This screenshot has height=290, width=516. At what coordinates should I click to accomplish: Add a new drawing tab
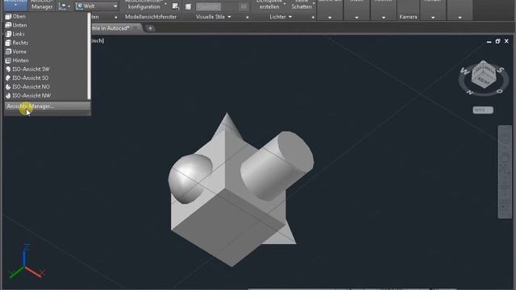(150, 29)
